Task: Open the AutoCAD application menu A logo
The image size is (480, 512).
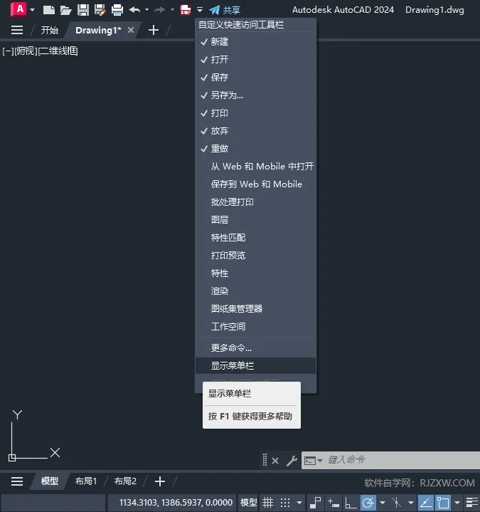Action: 19,9
